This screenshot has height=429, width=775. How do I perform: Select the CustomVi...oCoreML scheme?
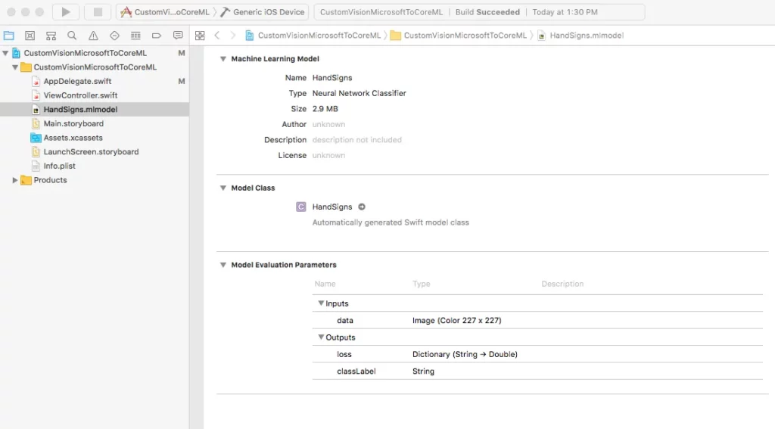tap(166, 12)
